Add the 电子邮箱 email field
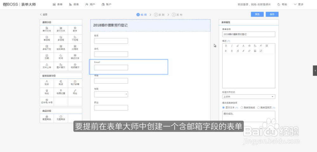The image size is (317, 152). (75, 83)
